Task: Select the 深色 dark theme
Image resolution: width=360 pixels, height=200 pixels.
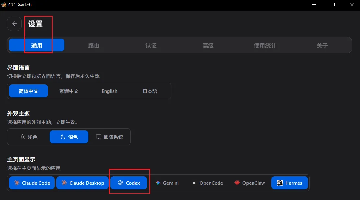Action: coord(69,137)
